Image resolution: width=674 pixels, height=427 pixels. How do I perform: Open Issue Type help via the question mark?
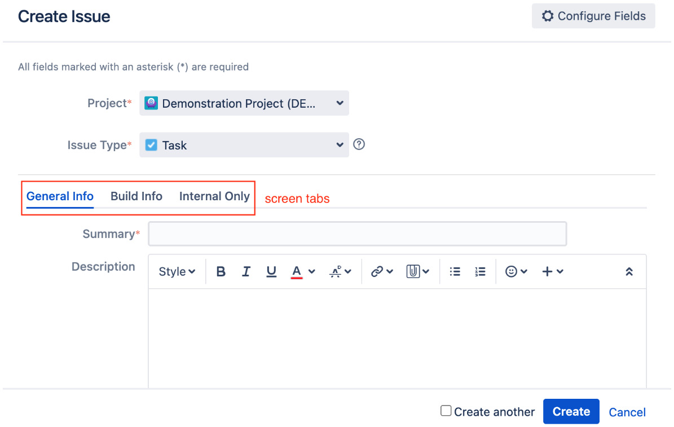359,144
